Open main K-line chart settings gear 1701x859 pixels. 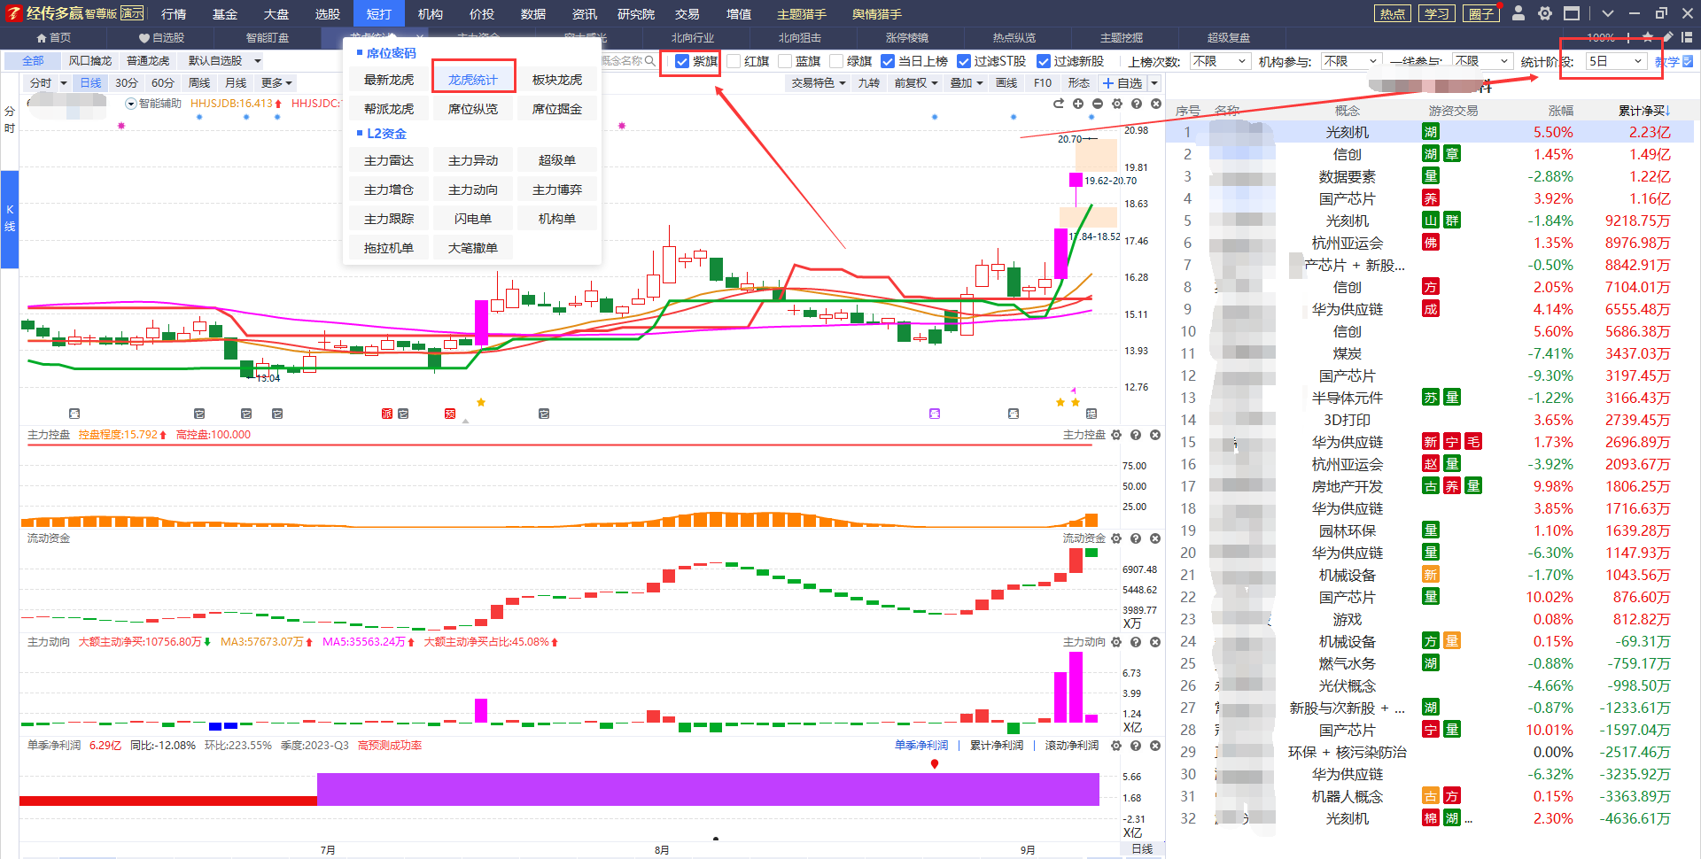(1117, 104)
